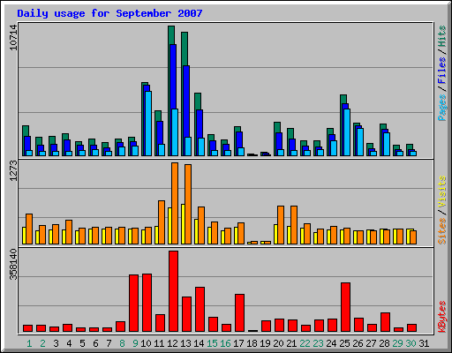This screenshot has width=452, height=353.
Task: Click day 21 axis label
Action: pos(291,343)
